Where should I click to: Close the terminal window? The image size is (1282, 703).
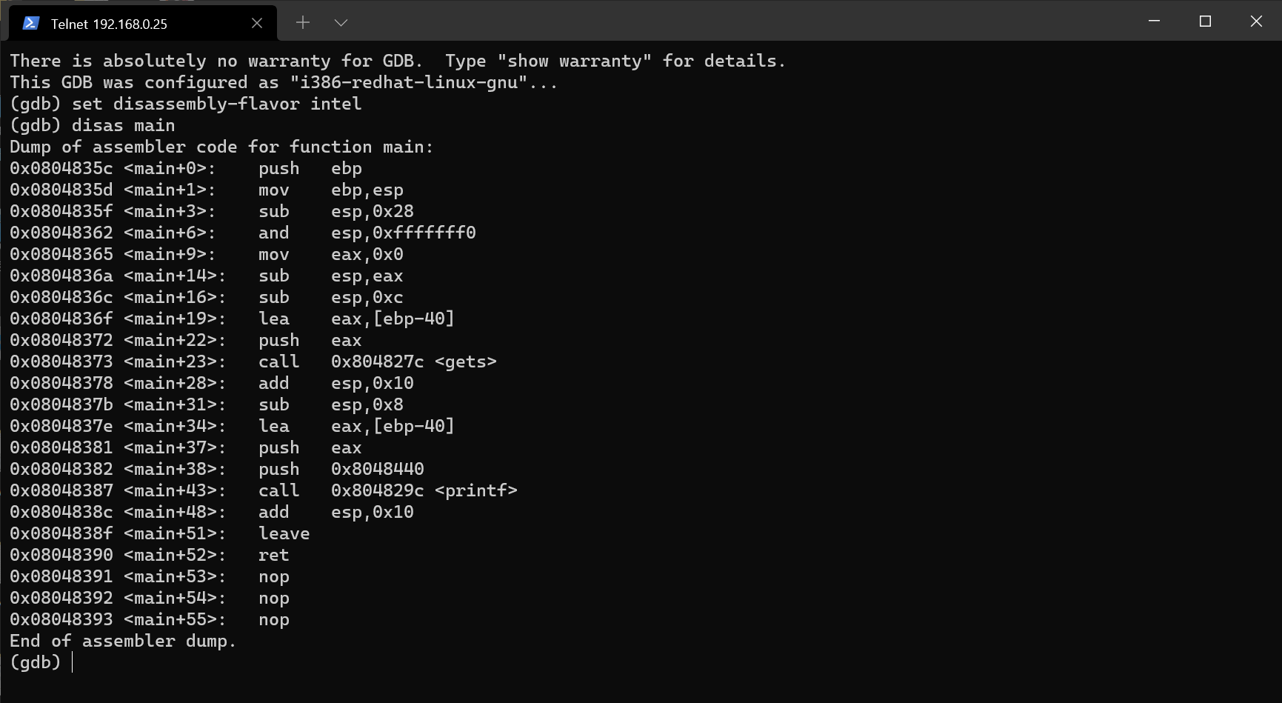pyautogui.click(x=1256, y=21)
